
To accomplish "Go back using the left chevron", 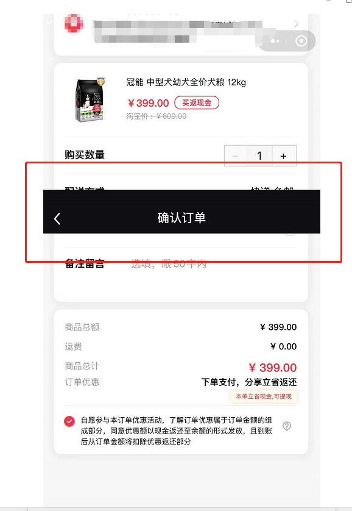I will click(x=57, y=219).
